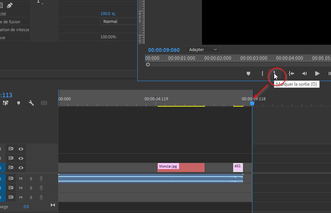Toggle the captions CC track button
The height and width of the screenshot is (213, 331).
click(44, 103)
